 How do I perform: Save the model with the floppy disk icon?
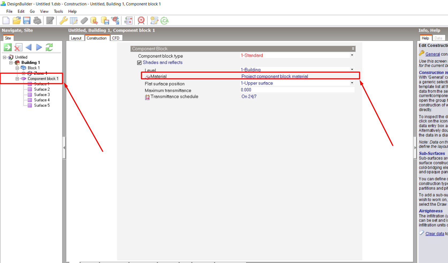click(x=27, y=21)
